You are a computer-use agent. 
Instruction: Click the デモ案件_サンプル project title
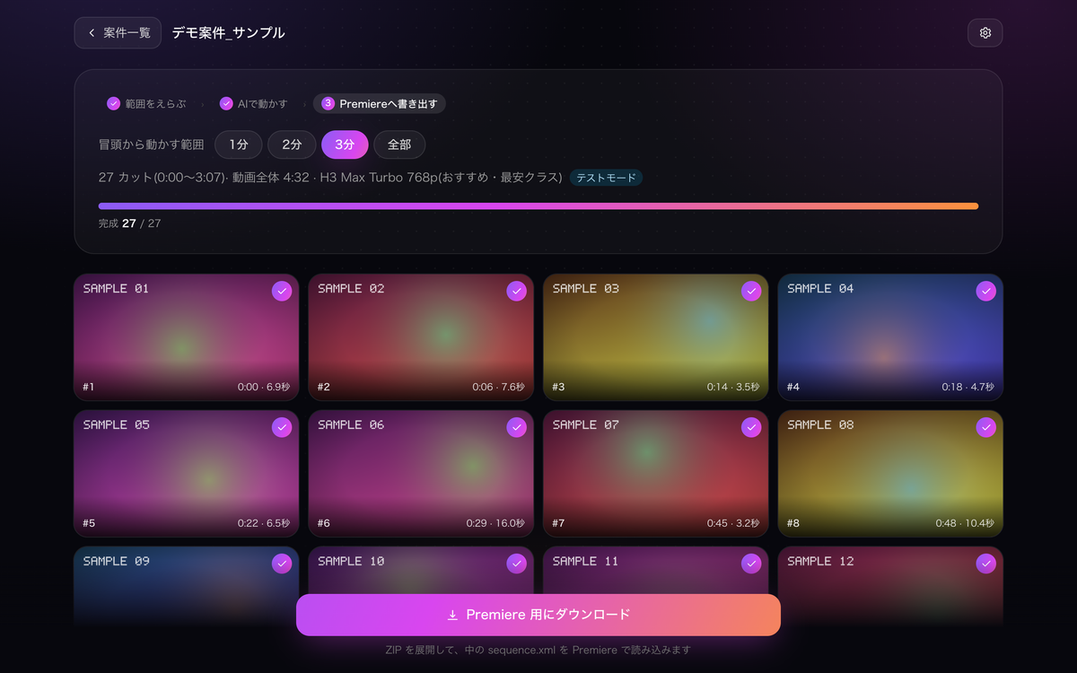(x=228, y=33)
